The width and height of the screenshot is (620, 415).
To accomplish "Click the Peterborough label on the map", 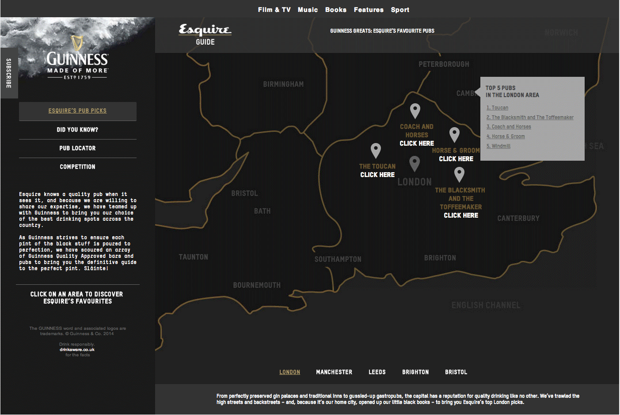I will pos(444,64).
